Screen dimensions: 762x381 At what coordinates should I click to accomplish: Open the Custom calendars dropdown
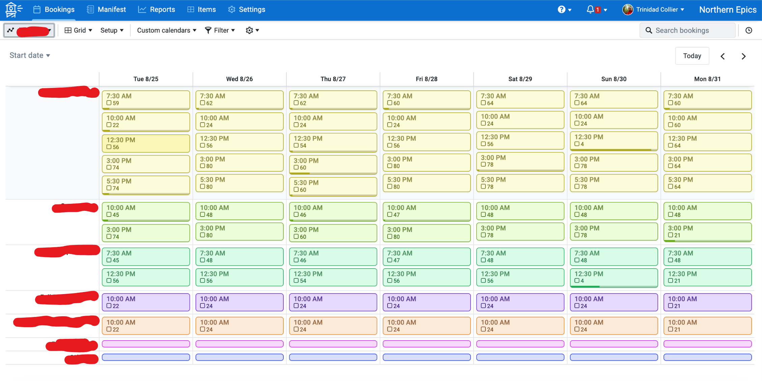(x=167, y=30)
